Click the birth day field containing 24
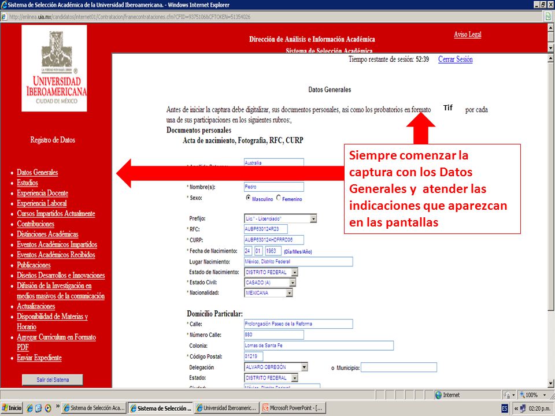 tap(248, 251)
